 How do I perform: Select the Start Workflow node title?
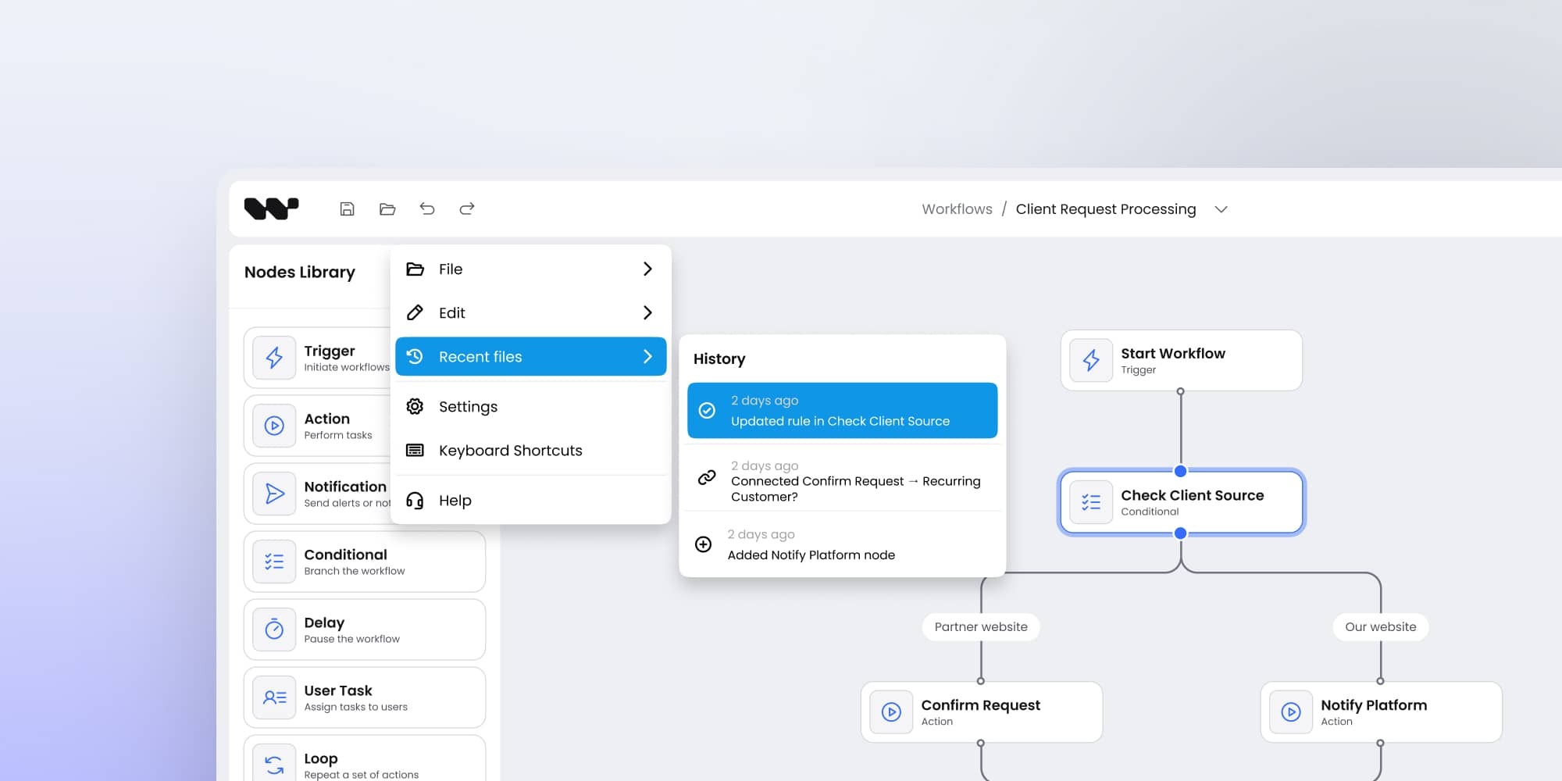[1173, 353]
